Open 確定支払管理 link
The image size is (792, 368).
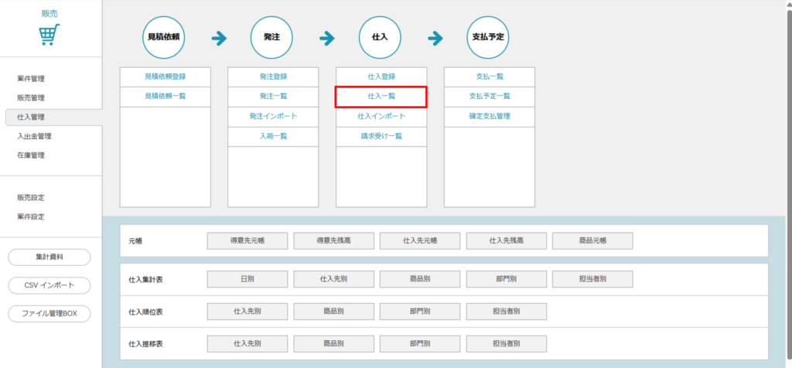[x=490, y=116]
